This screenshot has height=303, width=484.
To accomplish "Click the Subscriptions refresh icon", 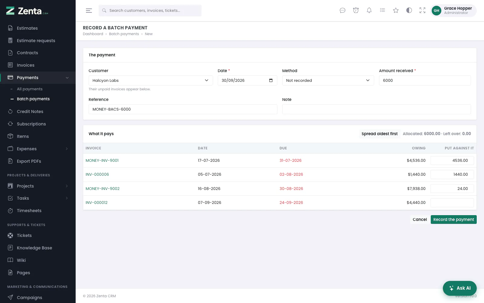I will [x=10, y=124].
